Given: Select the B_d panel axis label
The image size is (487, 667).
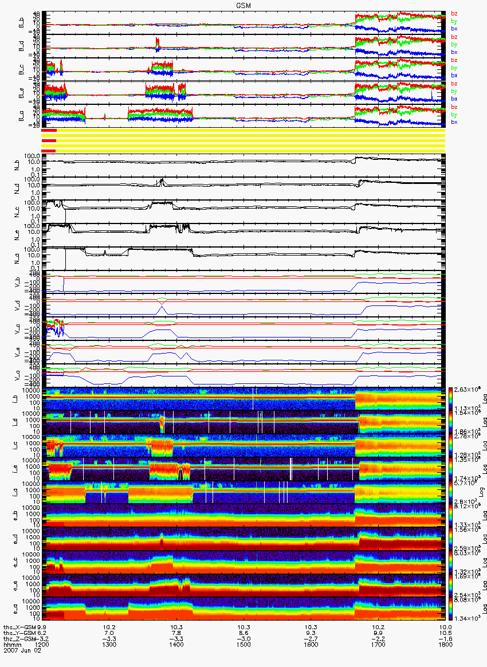Looking at the screenshot, I should coord(21,46).
